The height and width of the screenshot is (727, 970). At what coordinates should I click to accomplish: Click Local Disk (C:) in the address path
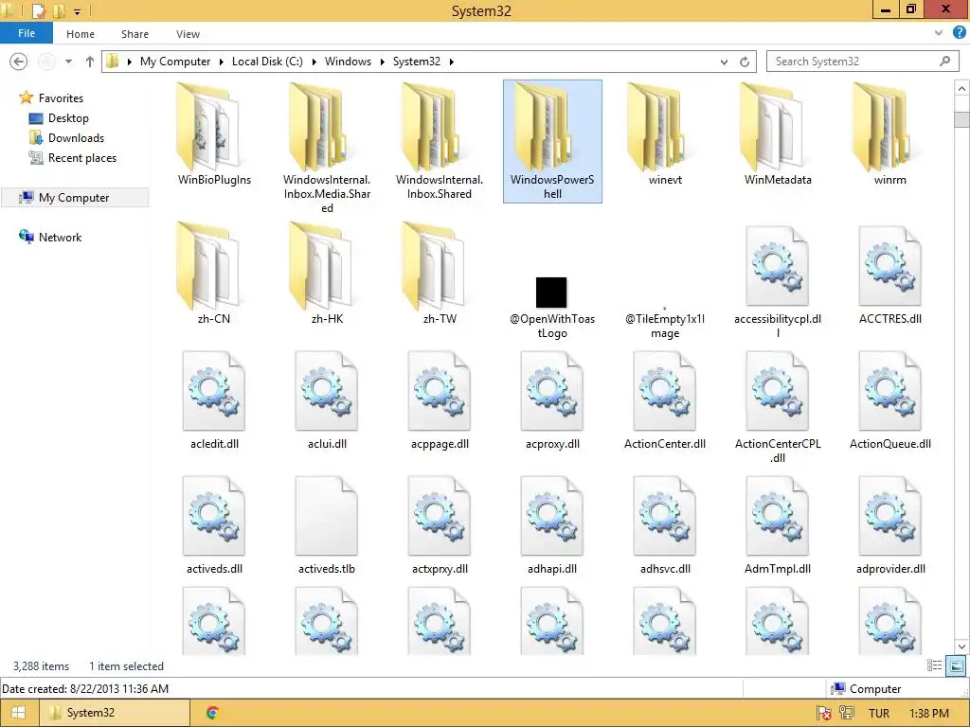click(267, 62)
